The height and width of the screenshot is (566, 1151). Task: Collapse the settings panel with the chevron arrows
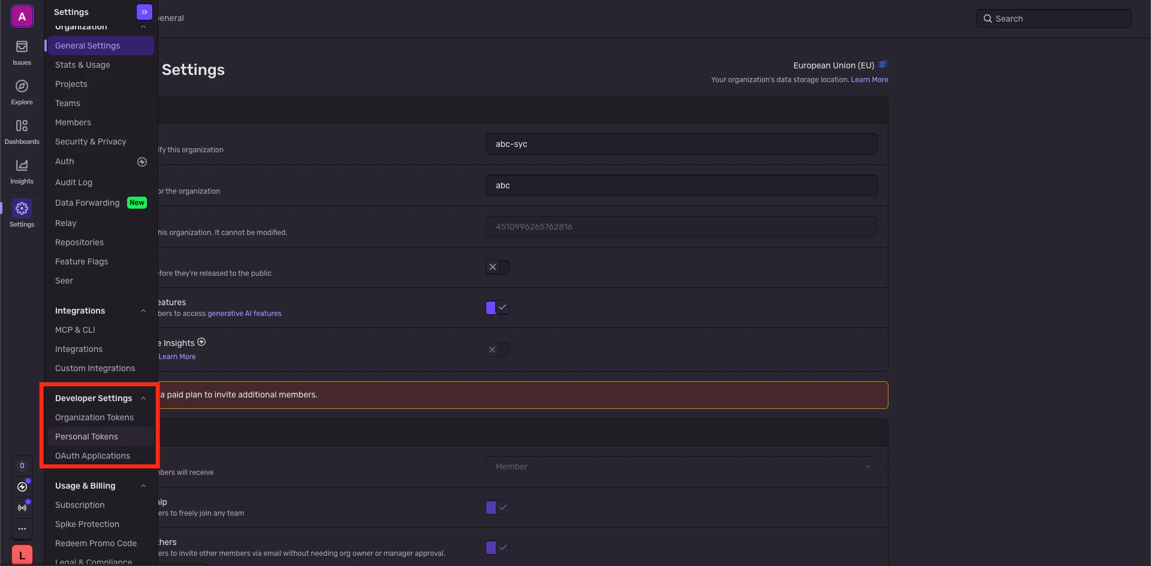[x=143, y=11]
